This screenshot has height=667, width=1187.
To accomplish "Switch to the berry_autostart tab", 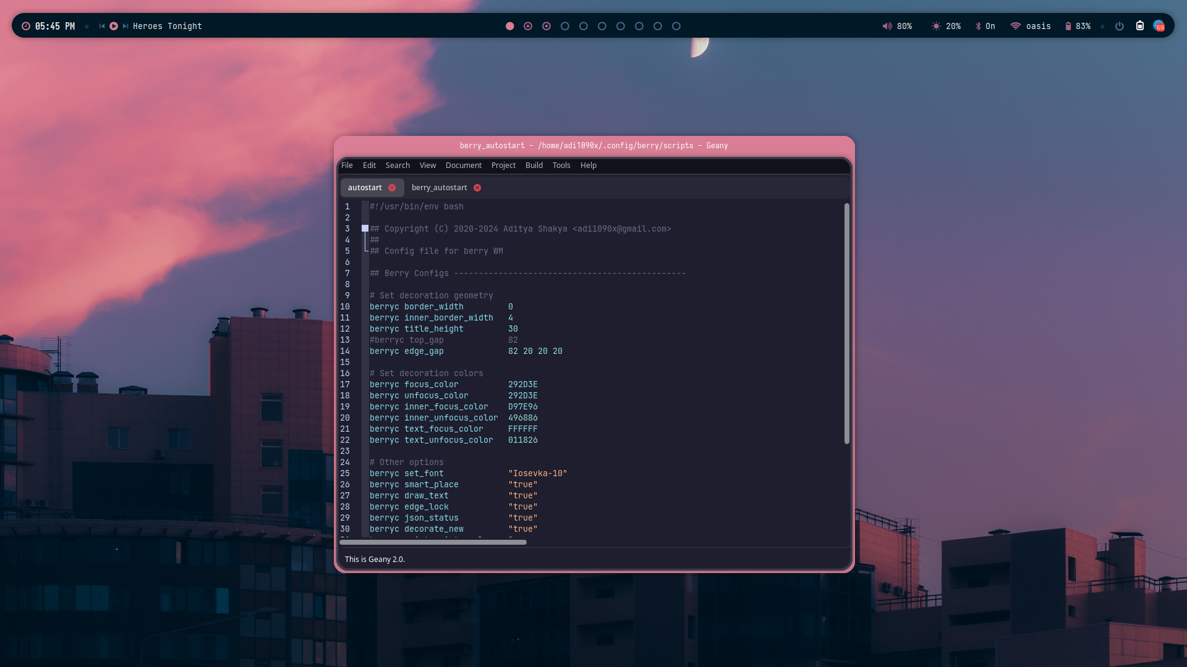I will tap(439, 188).
